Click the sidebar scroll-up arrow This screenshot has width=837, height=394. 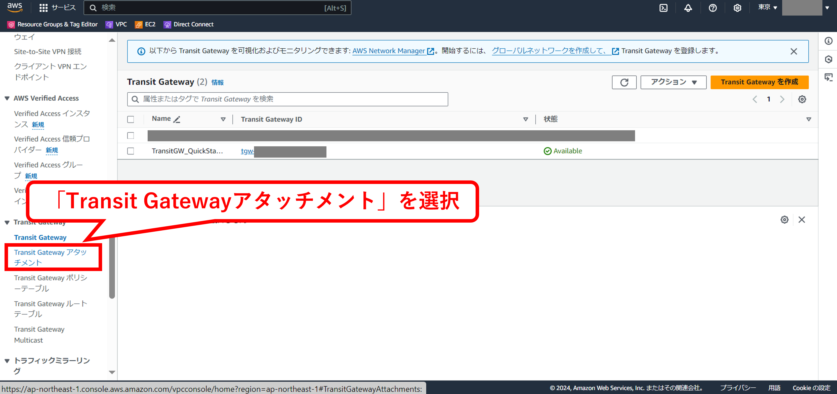click(112, 40)
